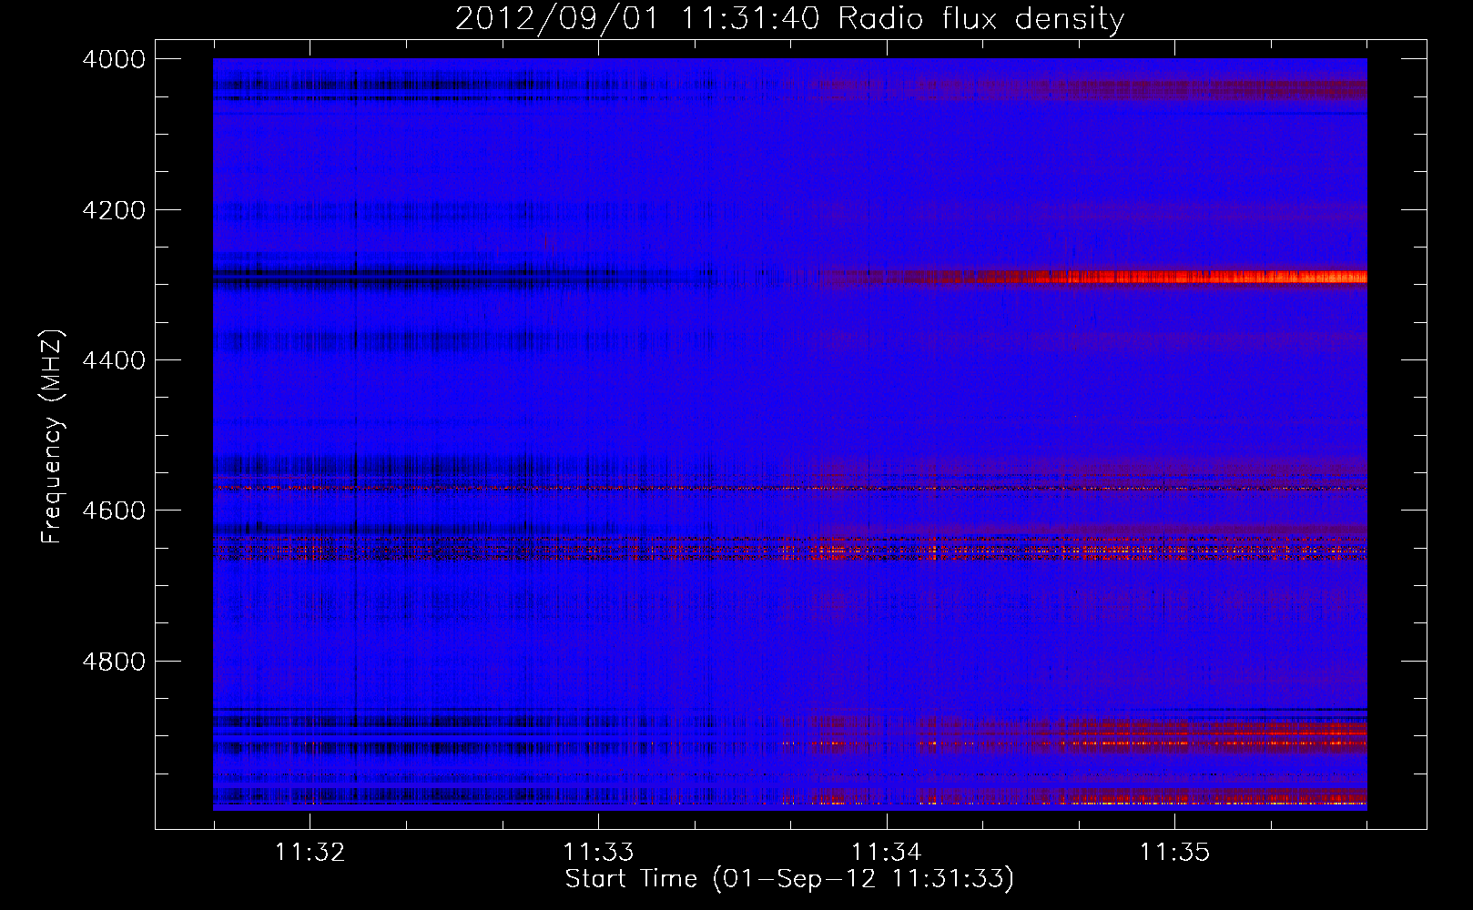Screen dimensions: 1473x910
Task: Click the 11:32 time tick label
Action: 310,852
